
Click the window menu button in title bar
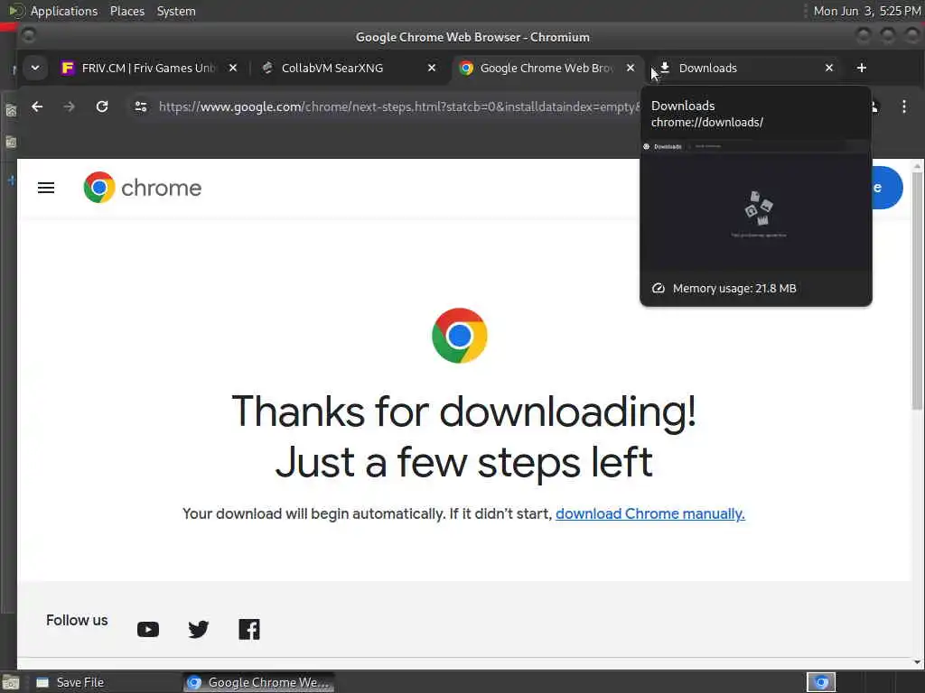click(x=28, y=36)
